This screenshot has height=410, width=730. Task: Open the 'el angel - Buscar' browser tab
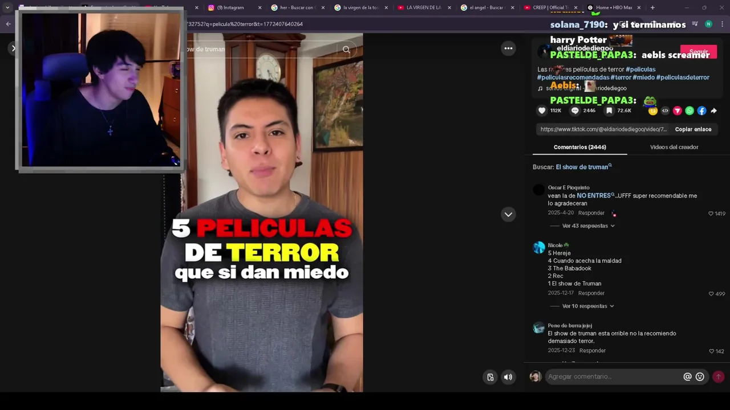tap(486, 7)
